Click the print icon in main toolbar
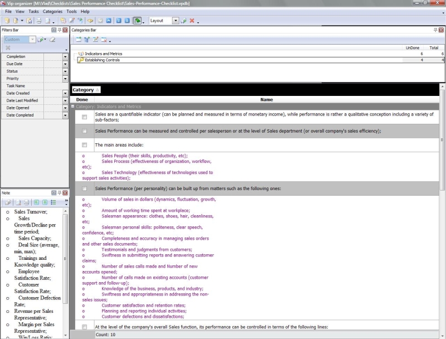 click(39, 21)
